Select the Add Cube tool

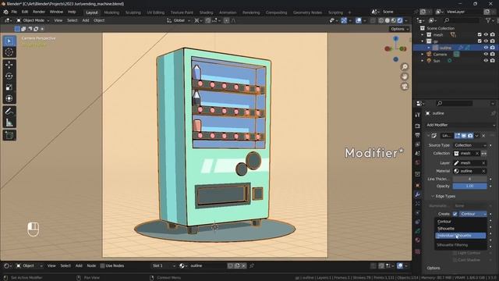click(9, 135)
